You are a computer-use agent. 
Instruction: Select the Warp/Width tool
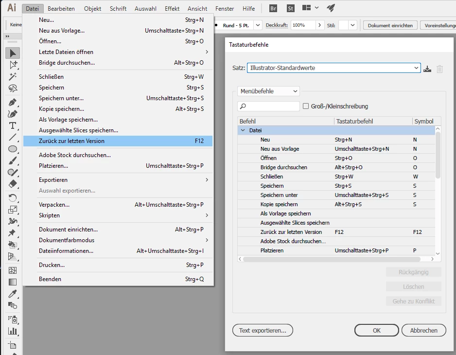click(13, 221)
